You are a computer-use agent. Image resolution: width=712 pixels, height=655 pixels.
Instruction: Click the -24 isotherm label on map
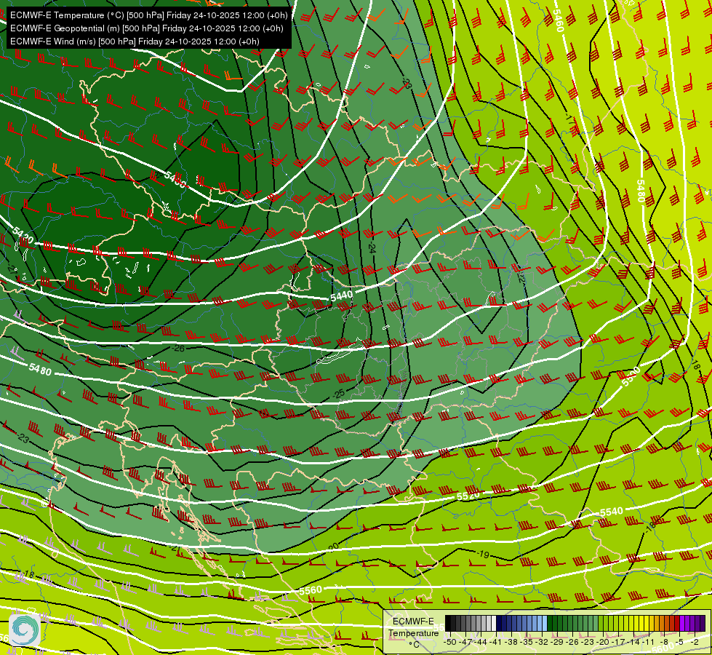pos(372,247)
